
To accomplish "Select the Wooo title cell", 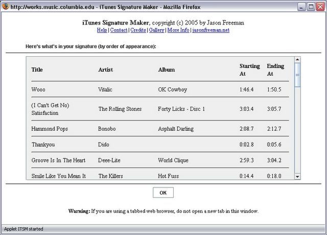I will coord(38,89).
